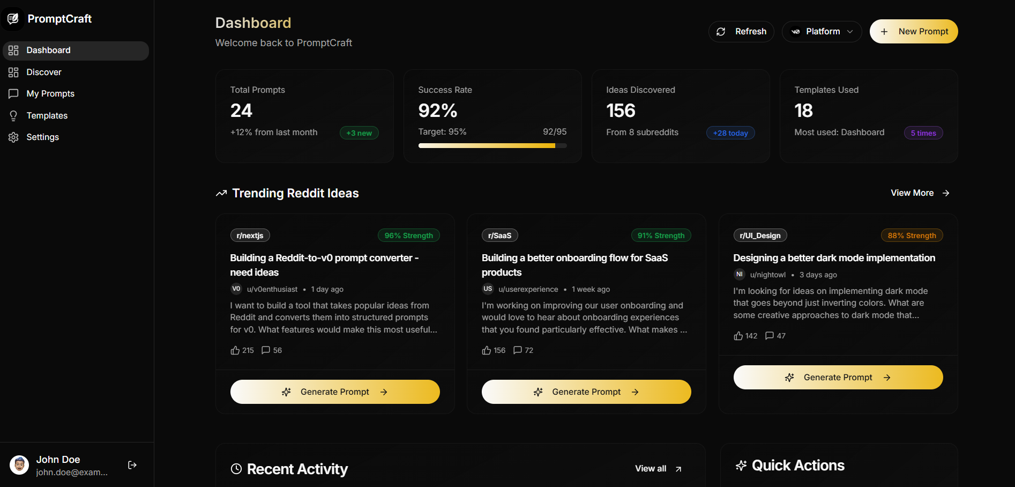1015x487 pixels.
Task: Click the thumbs-up icon on the r/nextjs post
Action: tap(235, 350)
